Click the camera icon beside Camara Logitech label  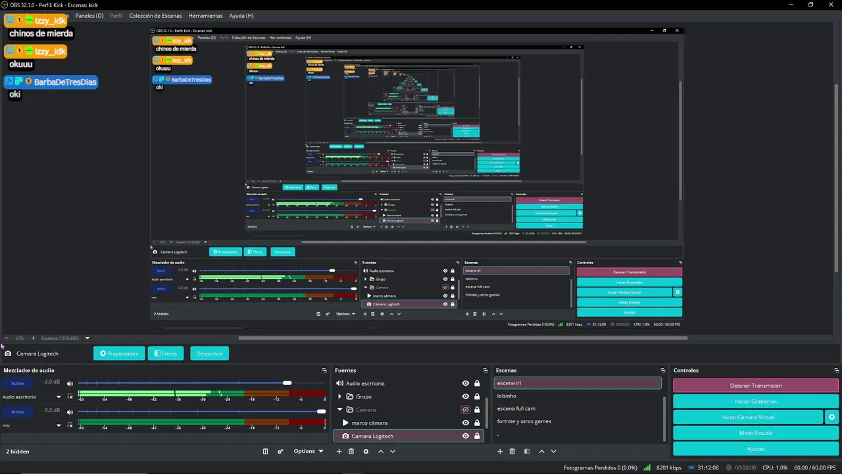point(8,354)
